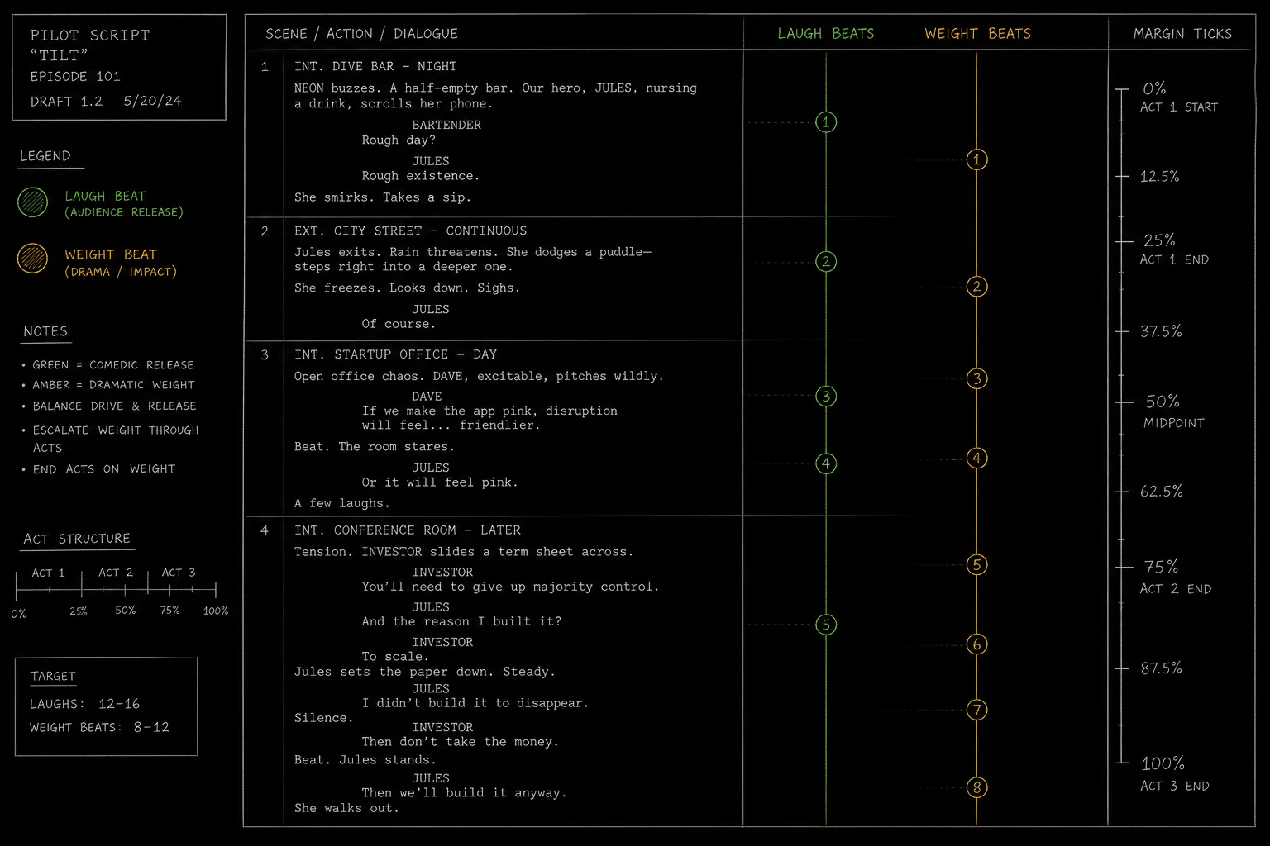The image size is (1270, 846).
Task: Click the Legend heading
Action: (45, 156)
